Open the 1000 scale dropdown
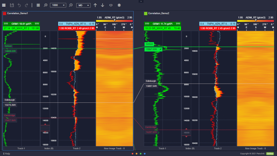 (x=58, y=5)
